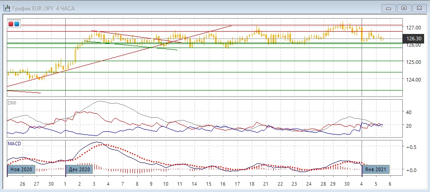430x192 pixels.
Task: Click the 126.30 current price label
Action: (x=415, y=39)
